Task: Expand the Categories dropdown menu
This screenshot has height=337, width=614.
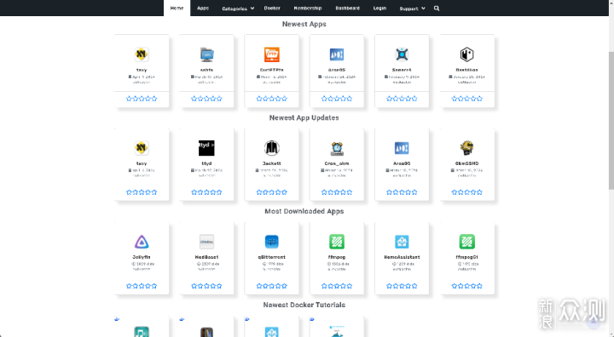Action: coord(238,9)
